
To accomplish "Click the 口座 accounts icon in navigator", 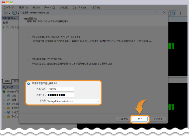I will coord(9,96).
